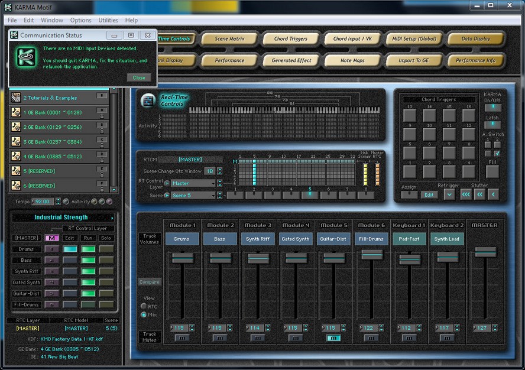Click the Real-Time Controls panel icon
525x370 pixels.
pos(147,100)
